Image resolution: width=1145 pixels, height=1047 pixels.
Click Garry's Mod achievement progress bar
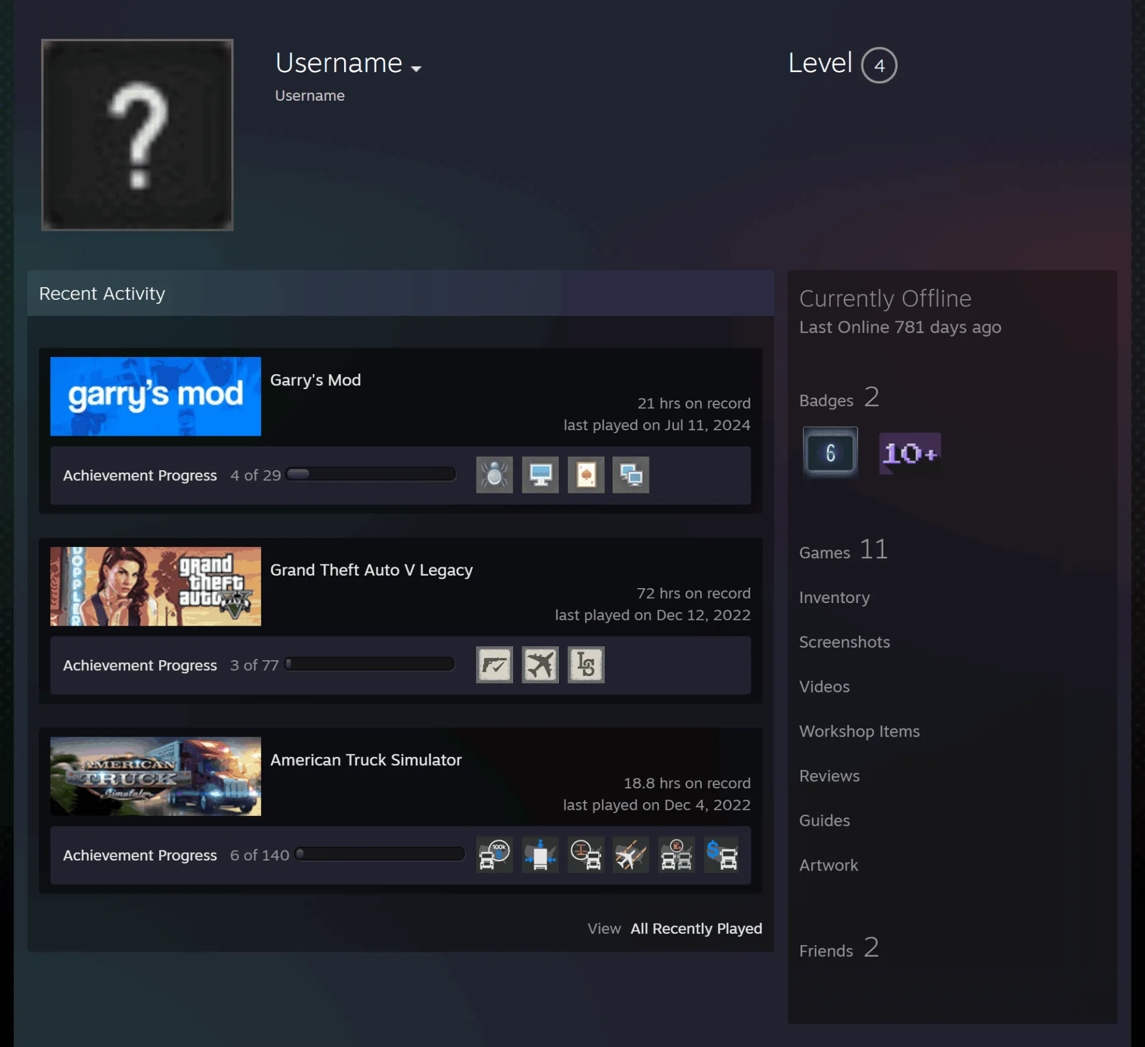coord(370,474)
